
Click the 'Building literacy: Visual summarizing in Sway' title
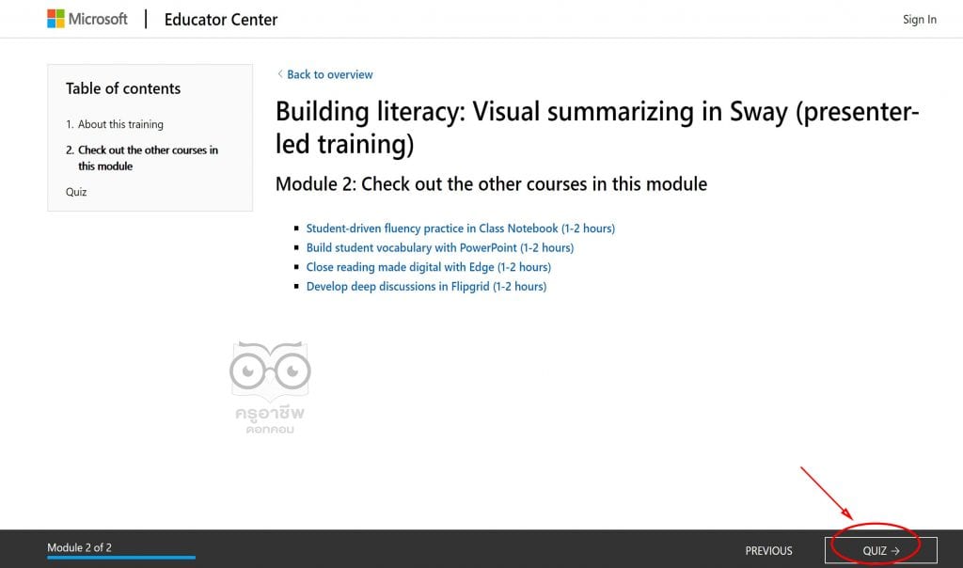(x=597, y=128)
